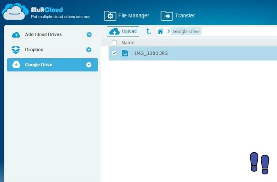Screen dimensions: 277x182
Task: Open the Transfer tab
Action: 178,15
